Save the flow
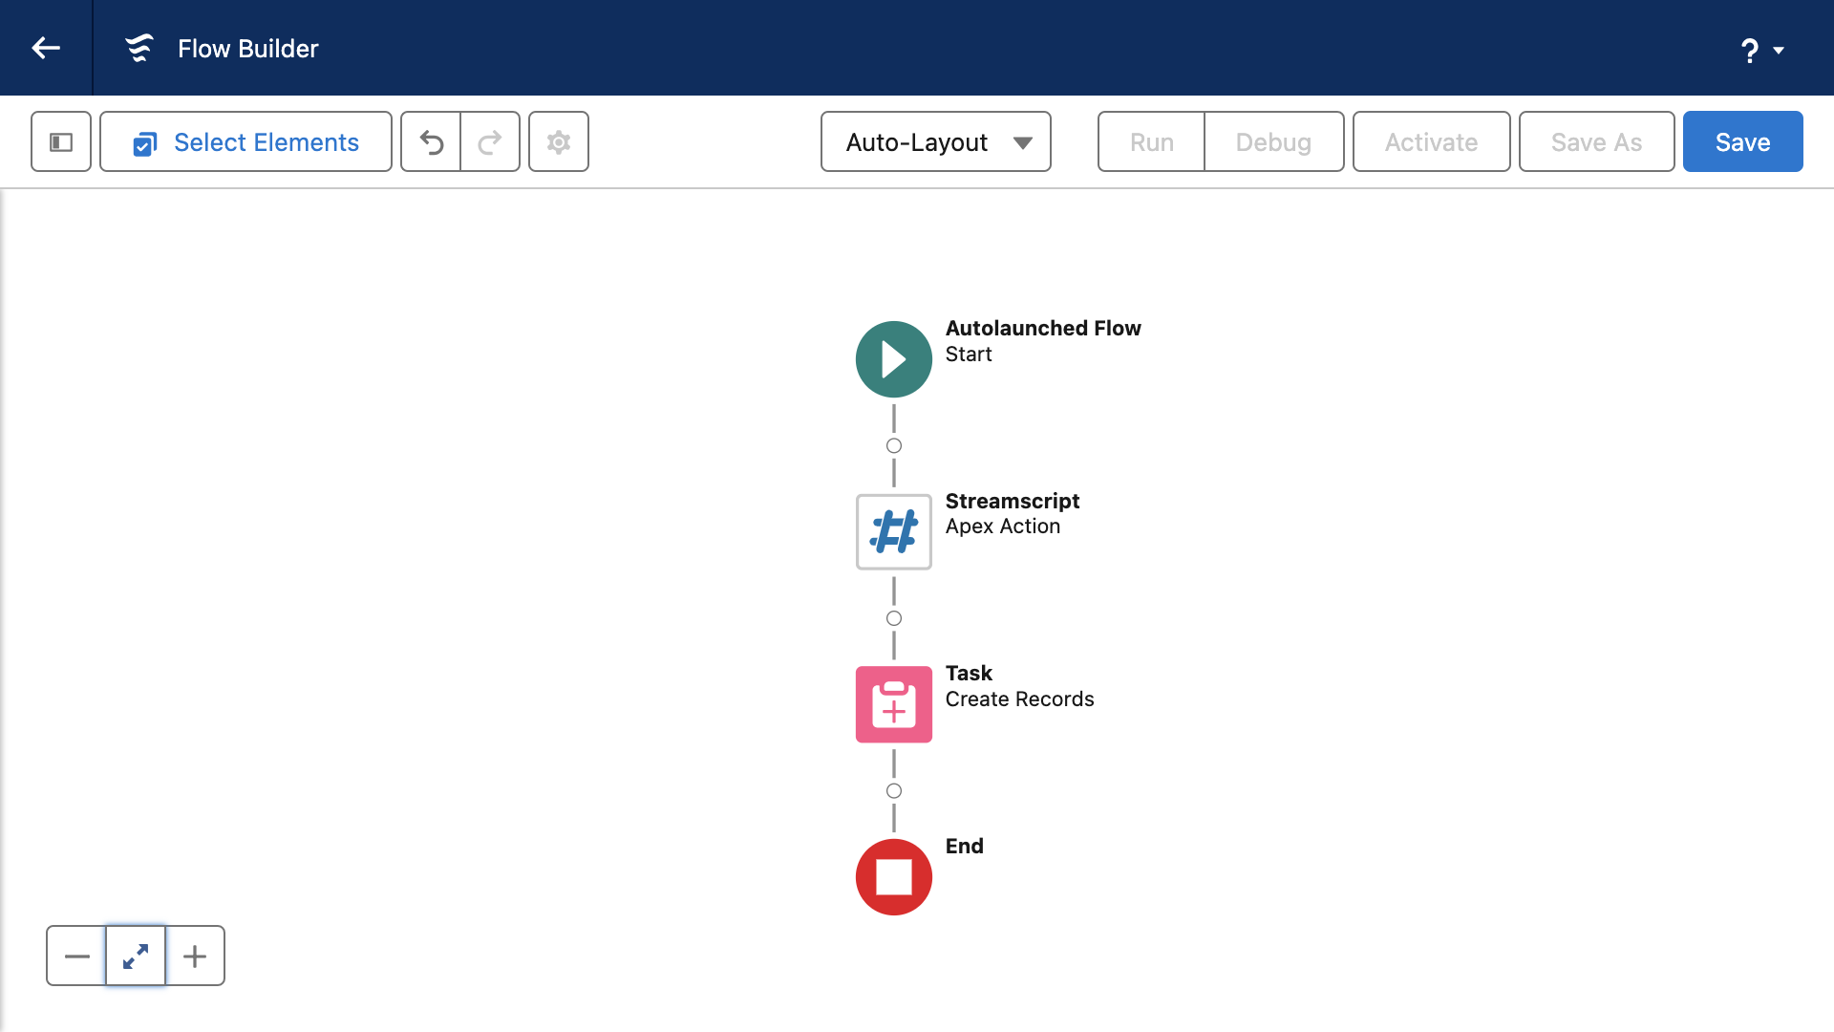 [x=1742, y=141]
